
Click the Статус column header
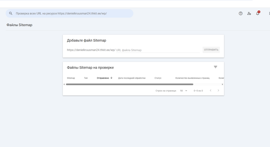pyautogui.click(x=158, y=78)
